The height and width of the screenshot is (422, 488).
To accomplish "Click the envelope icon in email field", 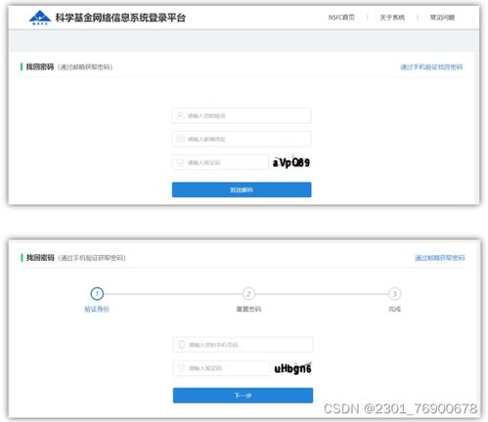I will click(180, 139).
